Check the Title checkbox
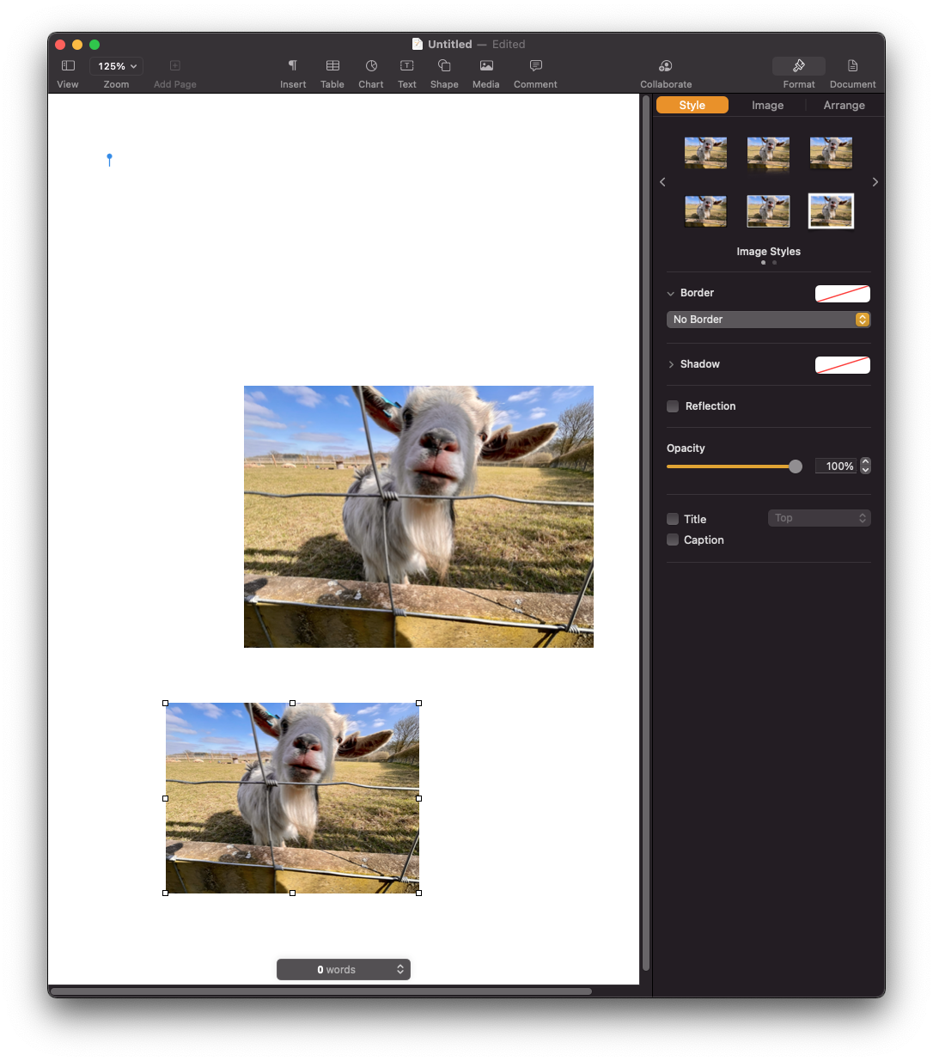 [x=673, y=519]
